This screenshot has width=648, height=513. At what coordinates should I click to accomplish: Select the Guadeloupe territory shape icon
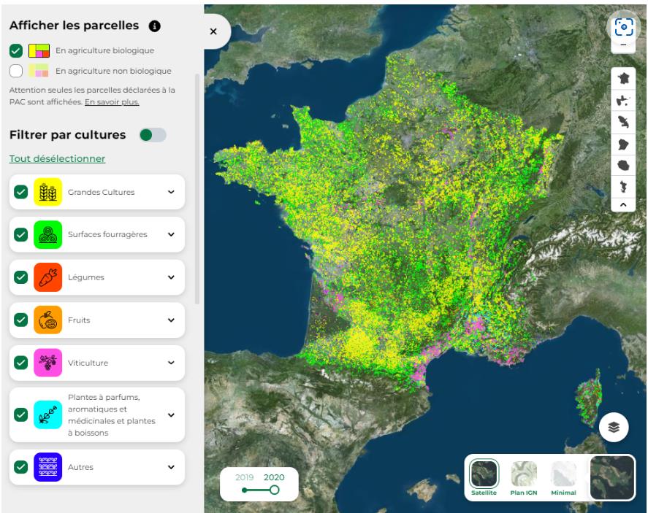click(x=623, y=100)
